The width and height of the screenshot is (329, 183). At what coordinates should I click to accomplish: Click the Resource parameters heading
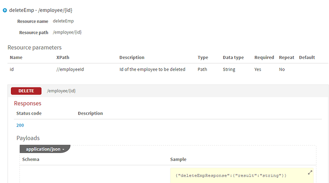tap(35, 47)
